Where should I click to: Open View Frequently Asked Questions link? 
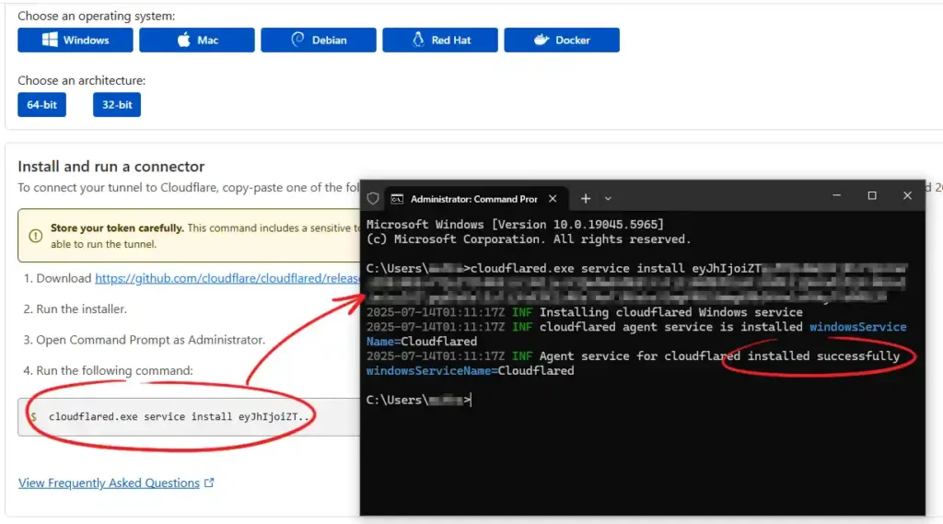(x=109, y=483)
